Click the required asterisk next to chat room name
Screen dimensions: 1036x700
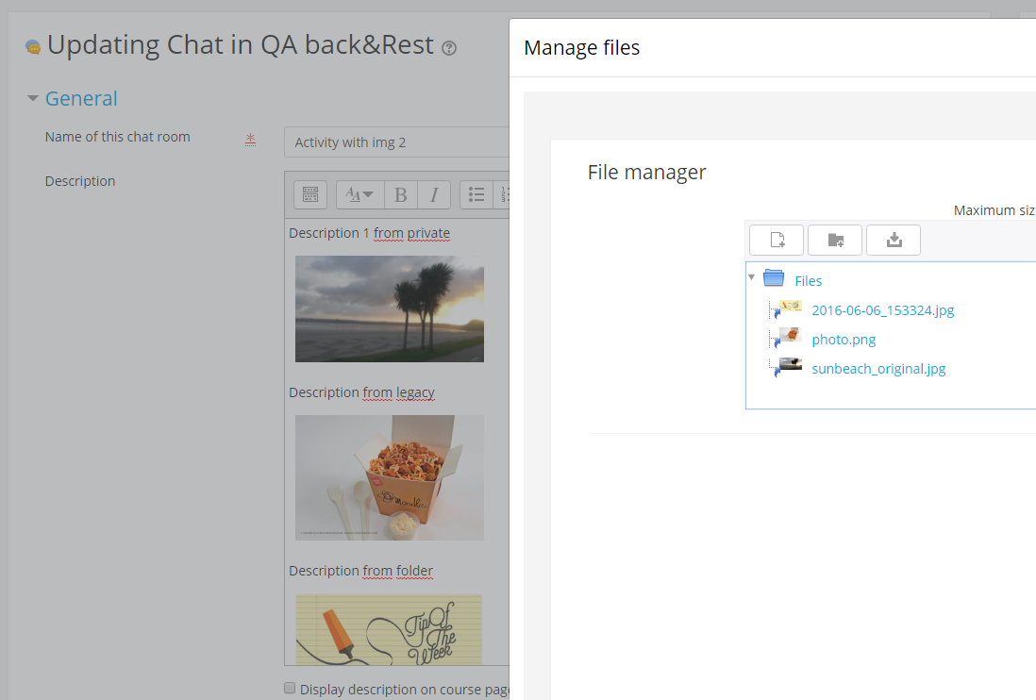click(x=250, y=139)
